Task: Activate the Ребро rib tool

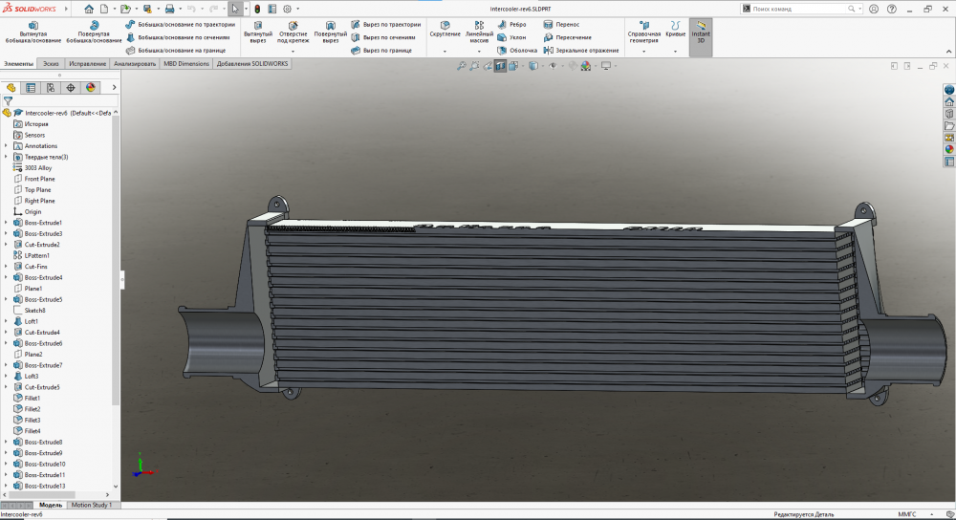Action: click(x=517, y=25)
